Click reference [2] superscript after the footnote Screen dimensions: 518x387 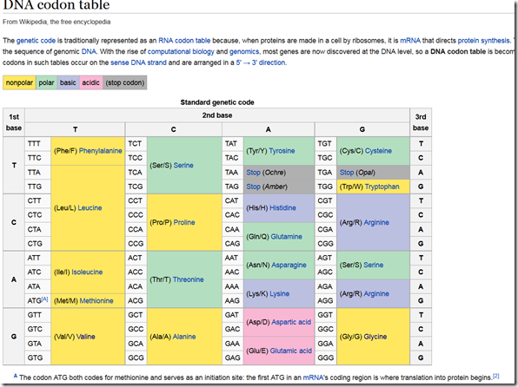click(496, 376)
